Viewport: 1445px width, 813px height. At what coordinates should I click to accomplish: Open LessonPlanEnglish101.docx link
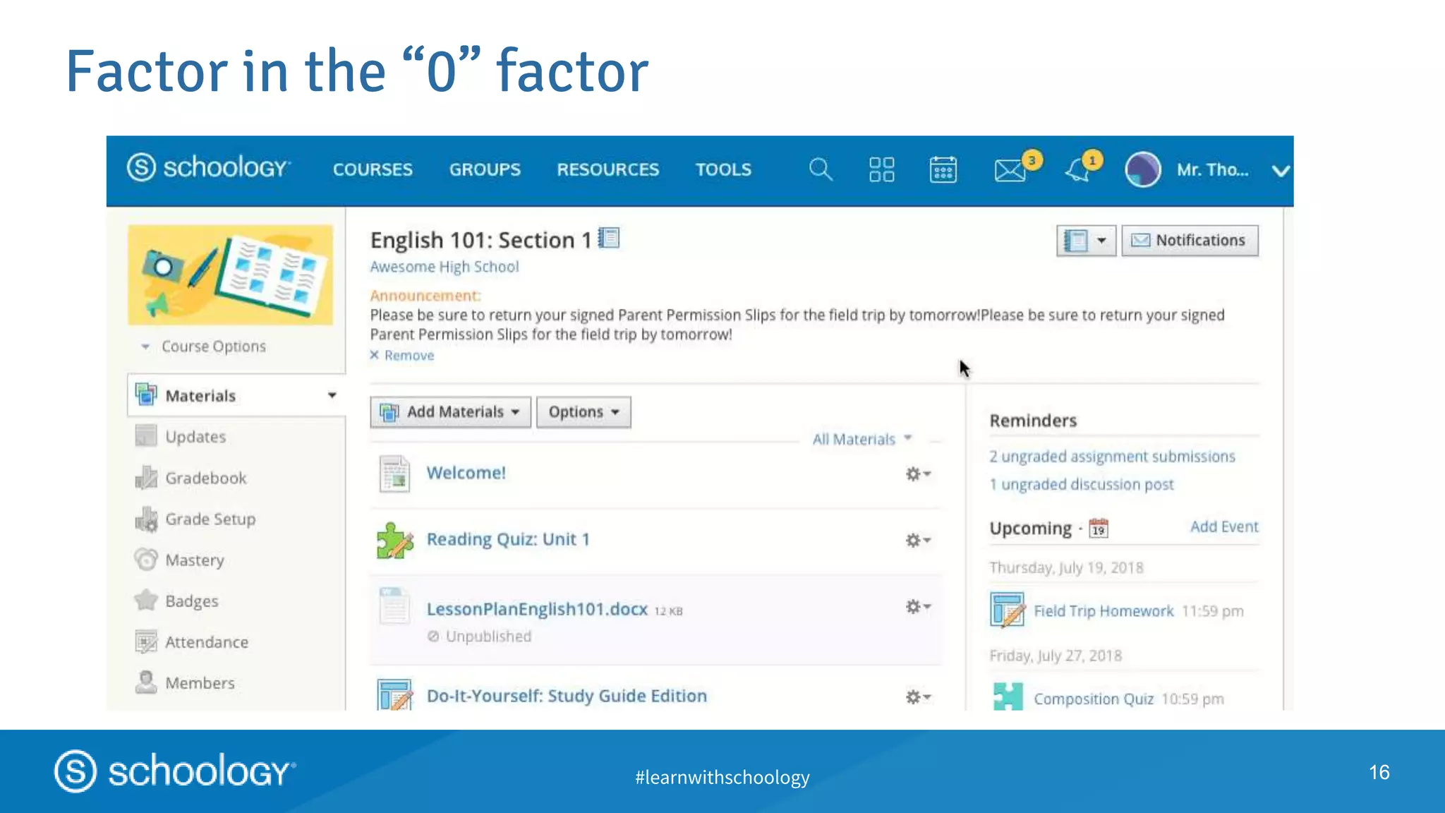(x=537, y=609)
